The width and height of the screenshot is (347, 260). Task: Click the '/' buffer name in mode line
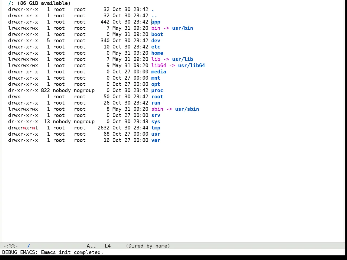point(29,246)
